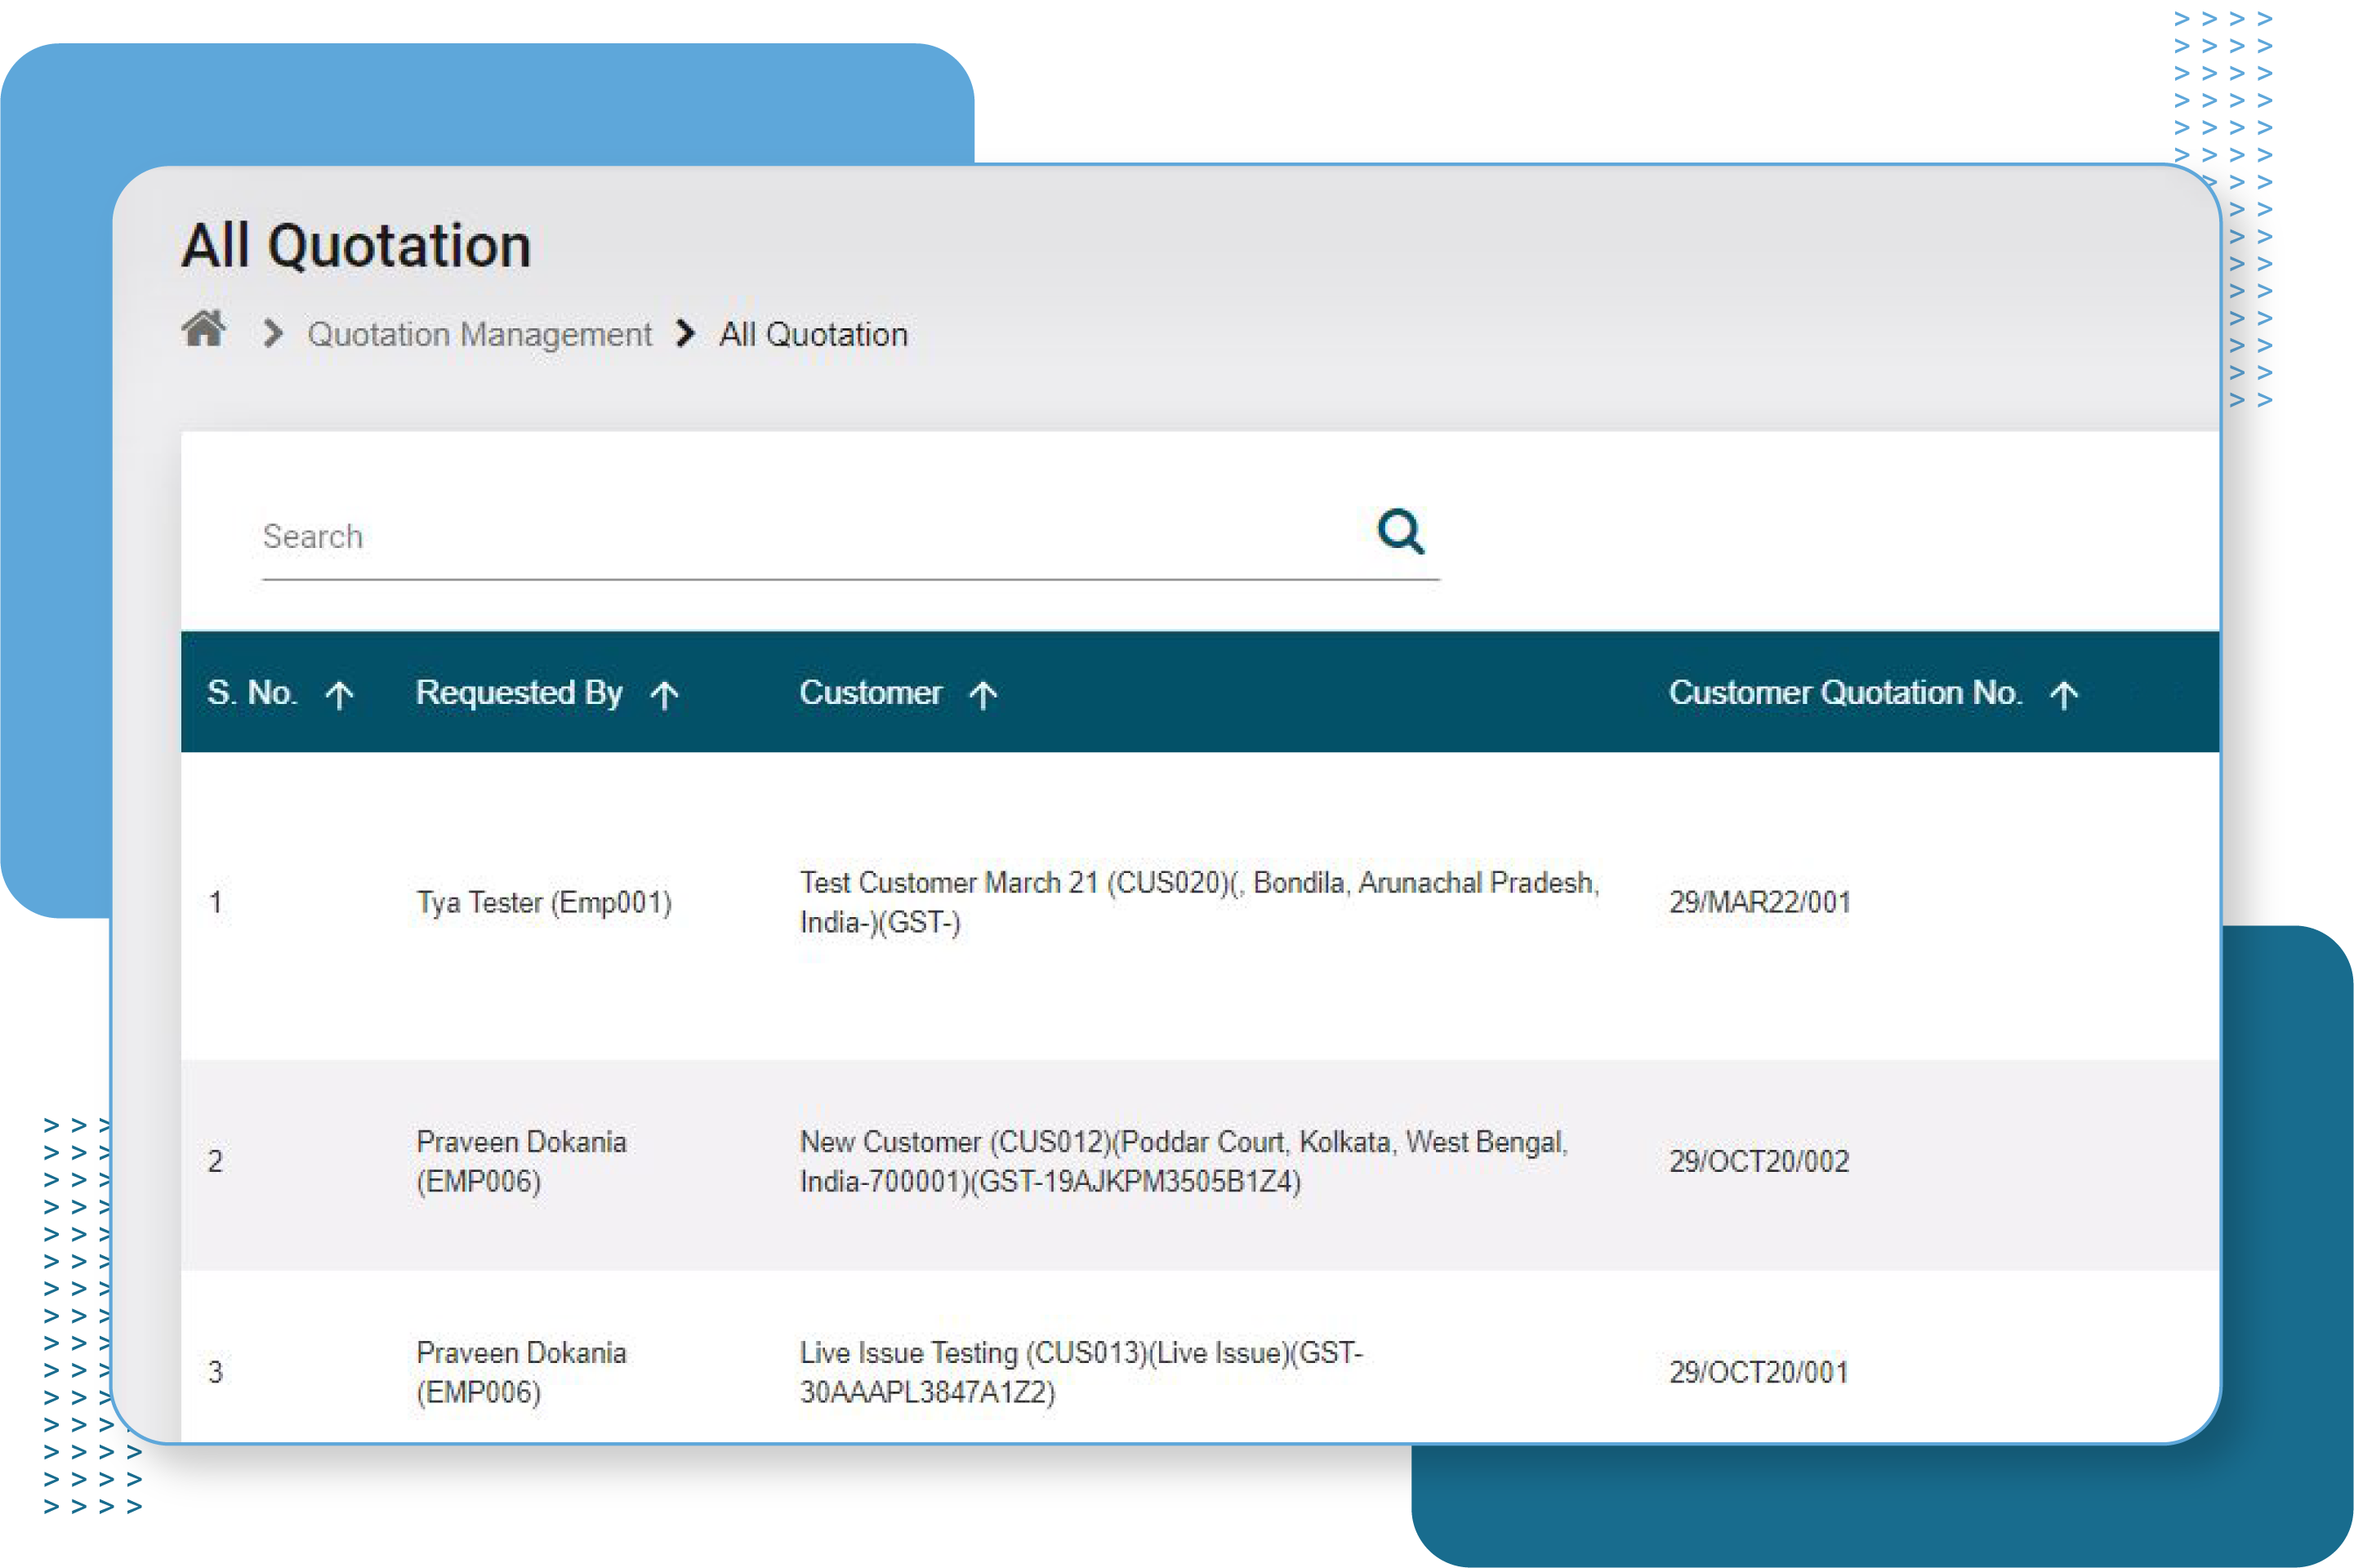Image resolution: width=2354 pixels, height=1568 pixels.
Task: Expand the Quotation Management breadcrumb section
Action: tap(481, 333)
